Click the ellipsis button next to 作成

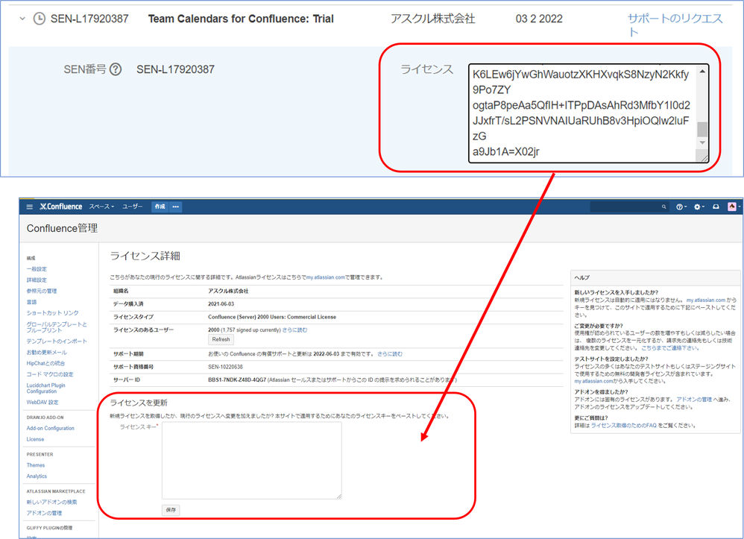click(175, 207)
